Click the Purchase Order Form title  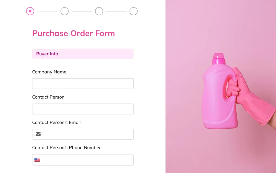[73, 33]
